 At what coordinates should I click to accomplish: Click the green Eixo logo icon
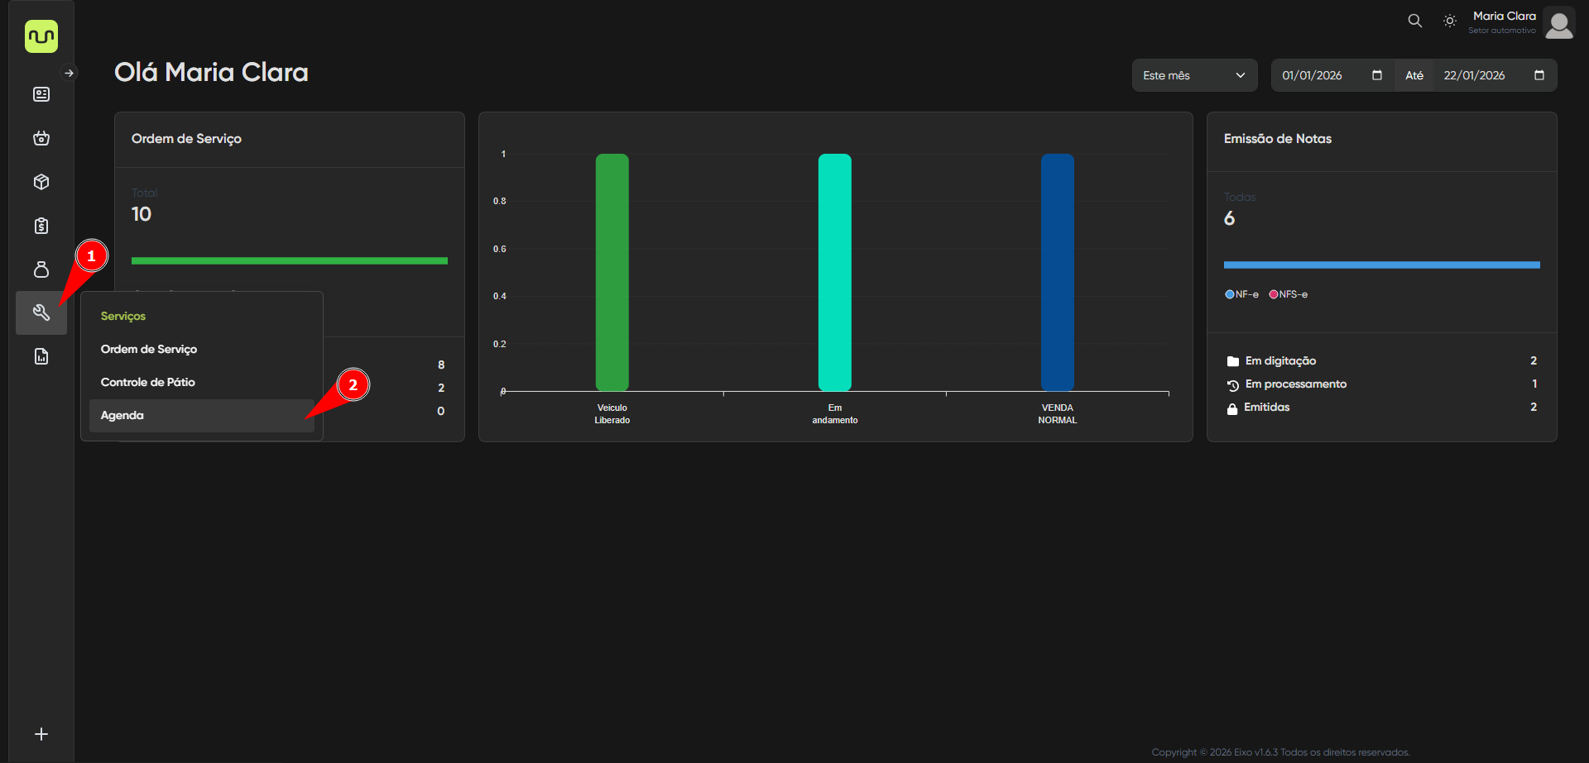click(41, 36)
